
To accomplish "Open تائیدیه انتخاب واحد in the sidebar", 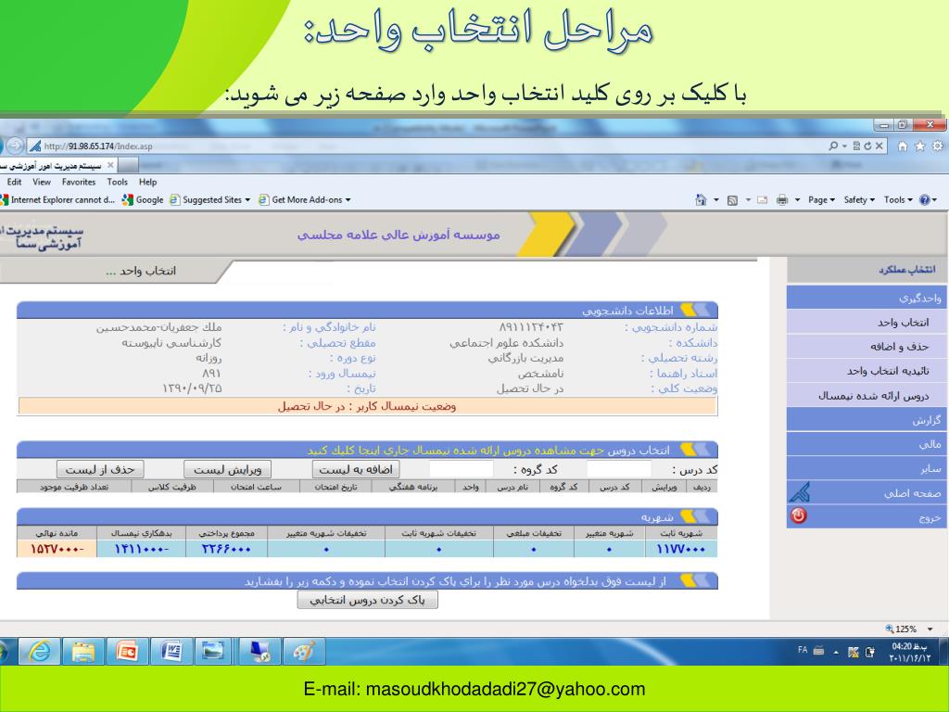I will click(x=867, y=371).
